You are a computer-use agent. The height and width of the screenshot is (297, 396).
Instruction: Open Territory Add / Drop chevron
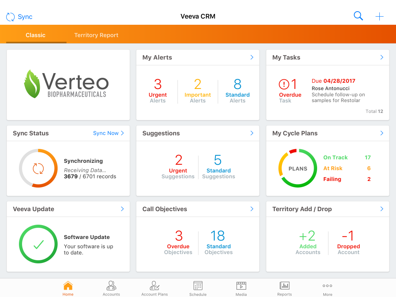coord(382,209)
